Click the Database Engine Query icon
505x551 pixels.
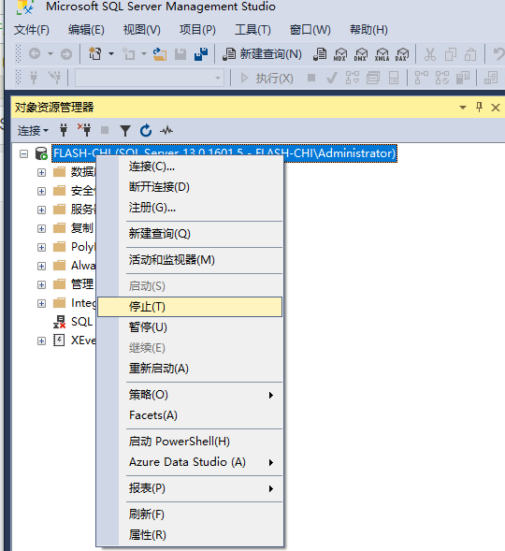320,54
